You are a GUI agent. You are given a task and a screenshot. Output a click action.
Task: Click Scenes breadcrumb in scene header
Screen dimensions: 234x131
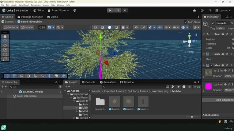coord(7,22)
